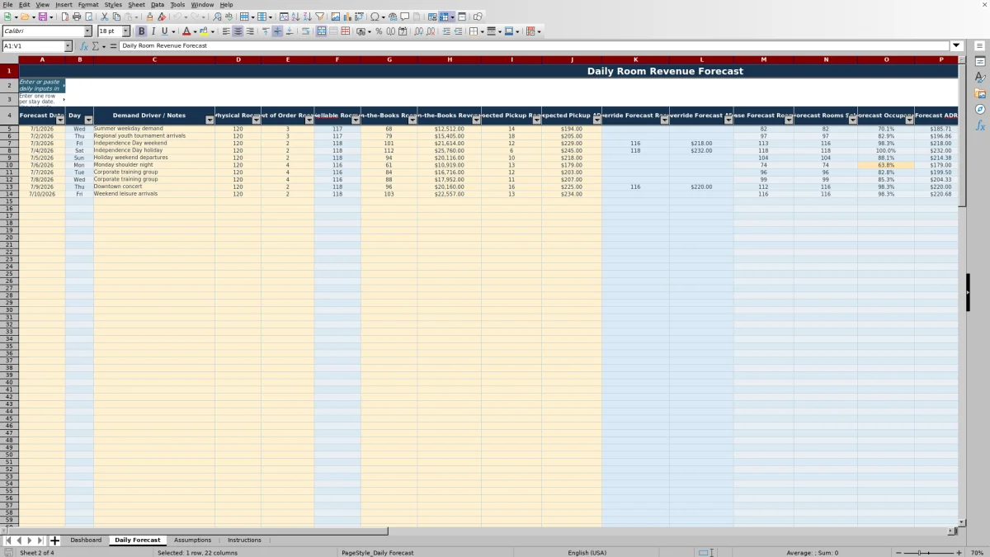The height and width of the screenshot is (557, 990).
Task: Format as percent icon
Action: (379, 31)
